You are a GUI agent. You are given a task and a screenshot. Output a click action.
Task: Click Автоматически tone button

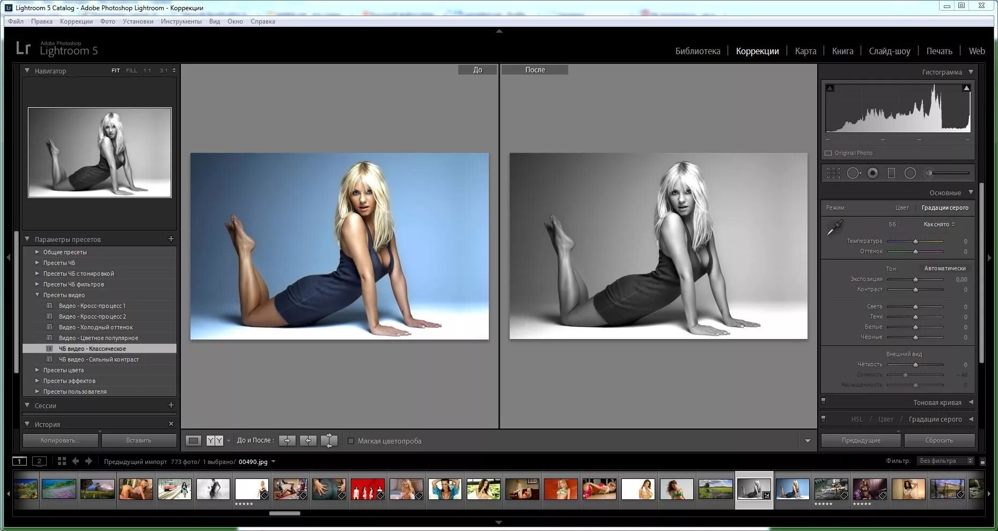[x=945, y=268]
